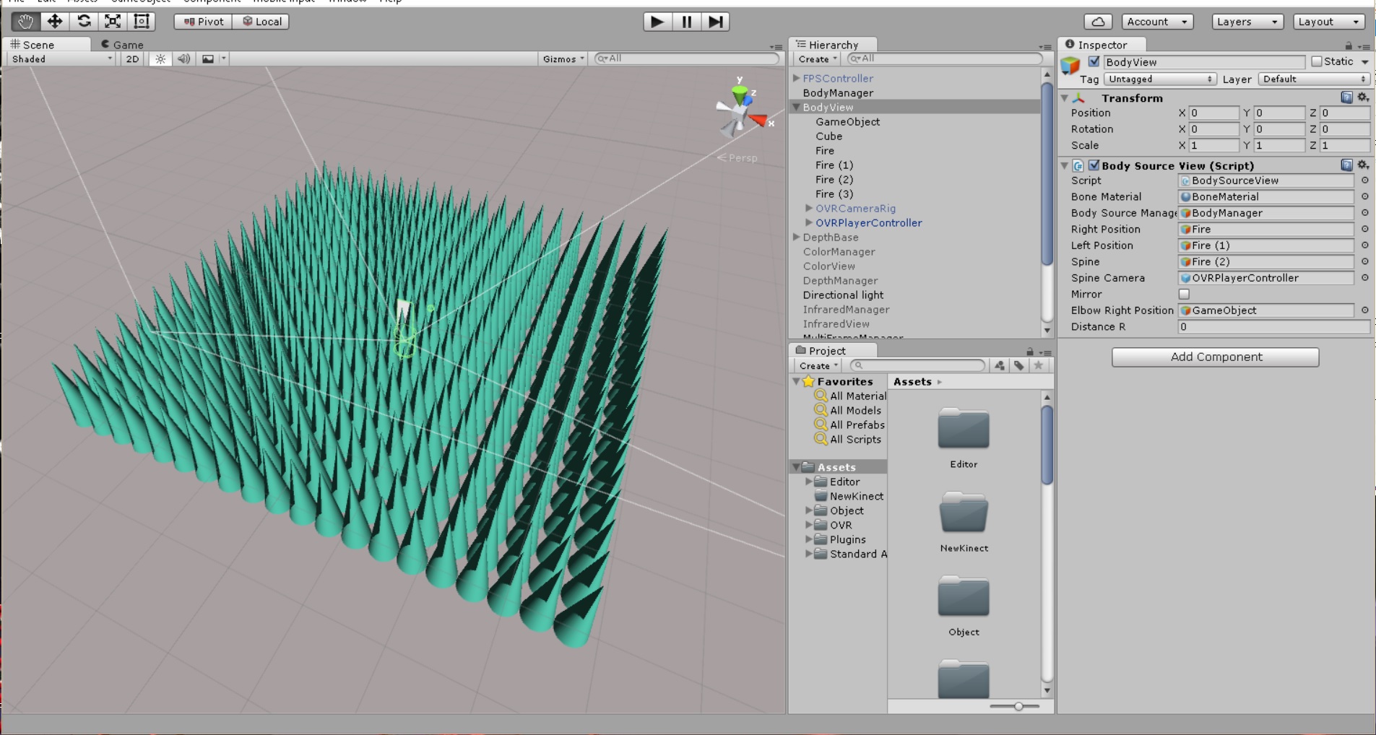Screen dimensions: 1376x735
Task: Adjust the asset thumbnail size slider
Action: [1018, 706]
